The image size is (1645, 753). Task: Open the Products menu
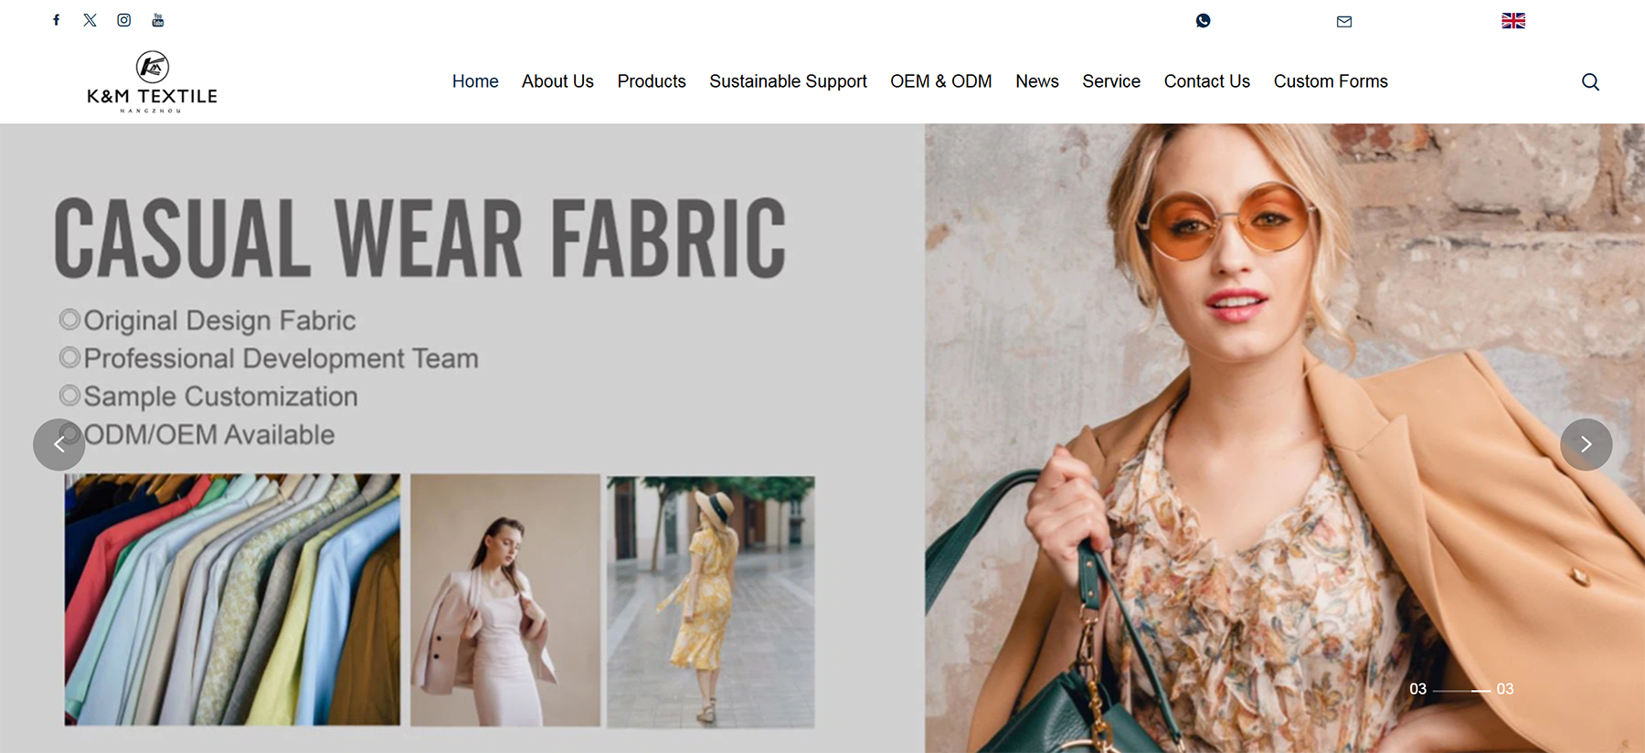[651, 81]
